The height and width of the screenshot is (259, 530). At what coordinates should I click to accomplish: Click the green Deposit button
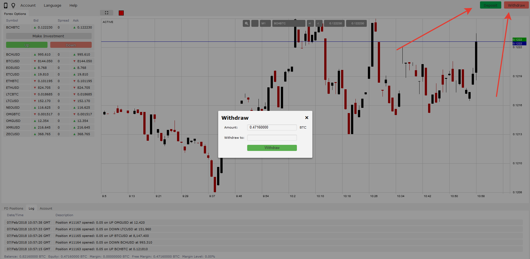pyautogui.click(x=490, y=5)
